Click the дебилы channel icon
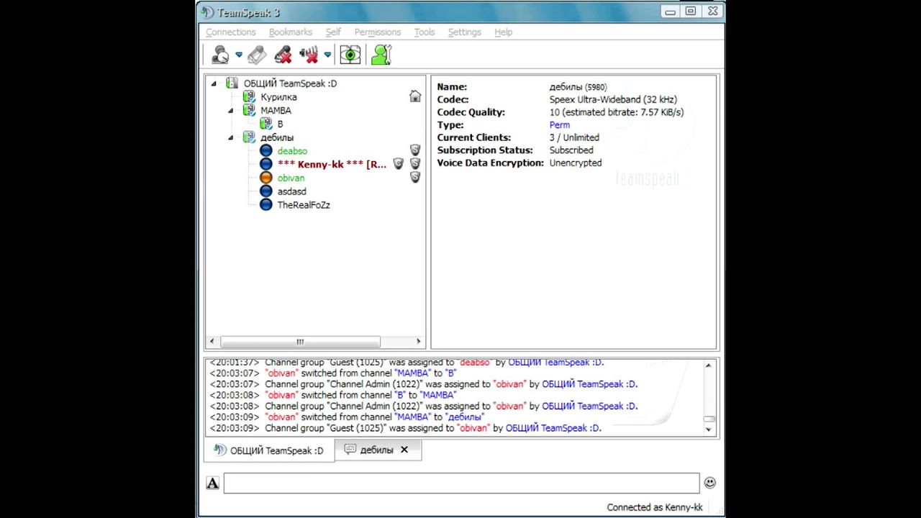Viewport: 921px width, 518px height. [249, 137]
